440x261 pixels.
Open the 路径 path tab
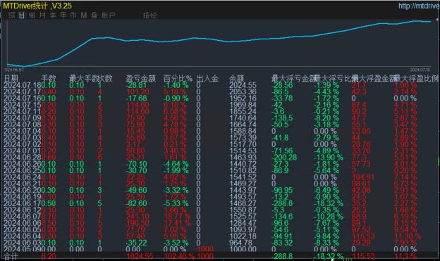pos(149,15)
